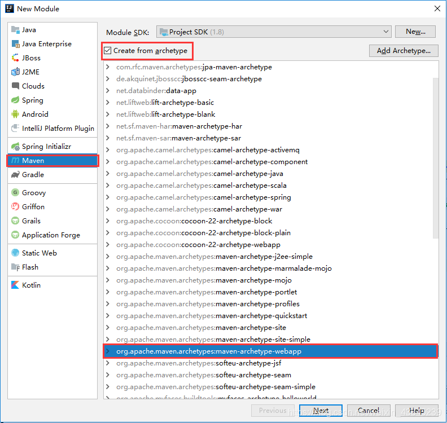Click the Cancel button
Image resolution: width=447 pixels, height=423 pixels.
369,411
